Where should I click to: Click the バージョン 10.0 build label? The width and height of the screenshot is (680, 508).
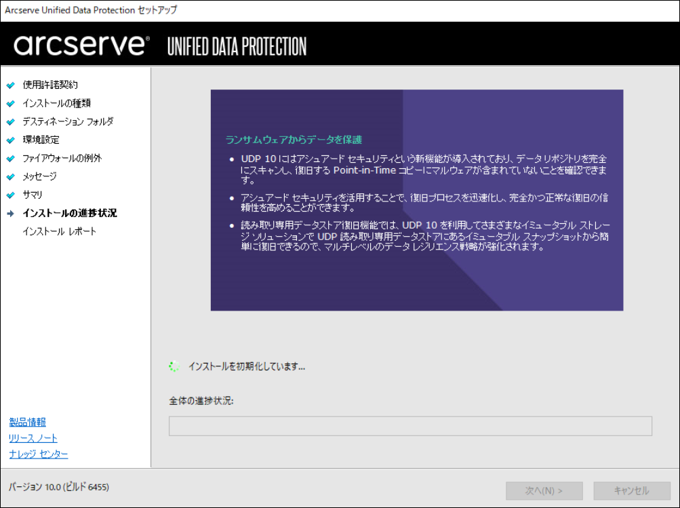pos(58,487)
